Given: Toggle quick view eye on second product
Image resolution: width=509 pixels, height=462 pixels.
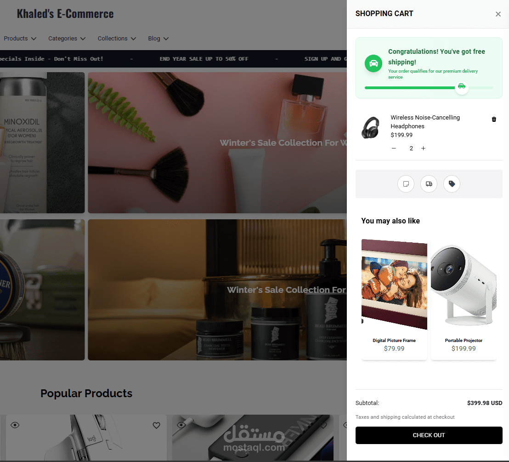Looking at the screenshot, I should point(181,425).
